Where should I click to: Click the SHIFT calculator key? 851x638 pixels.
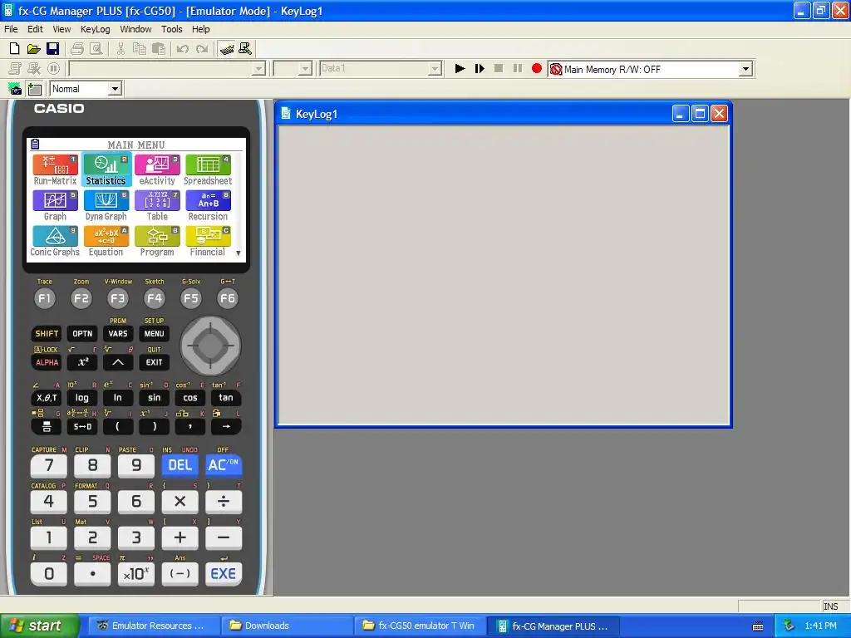click(47, 334)
